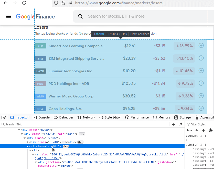This screenshot has height=169, width=214.
Task: Collapse the div Vd323d main node
Action: pyautogui.click(x=22, y=134)
